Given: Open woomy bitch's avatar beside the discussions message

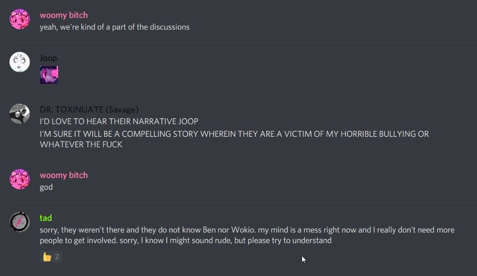Looking at the screenshot, I should 20,19.
